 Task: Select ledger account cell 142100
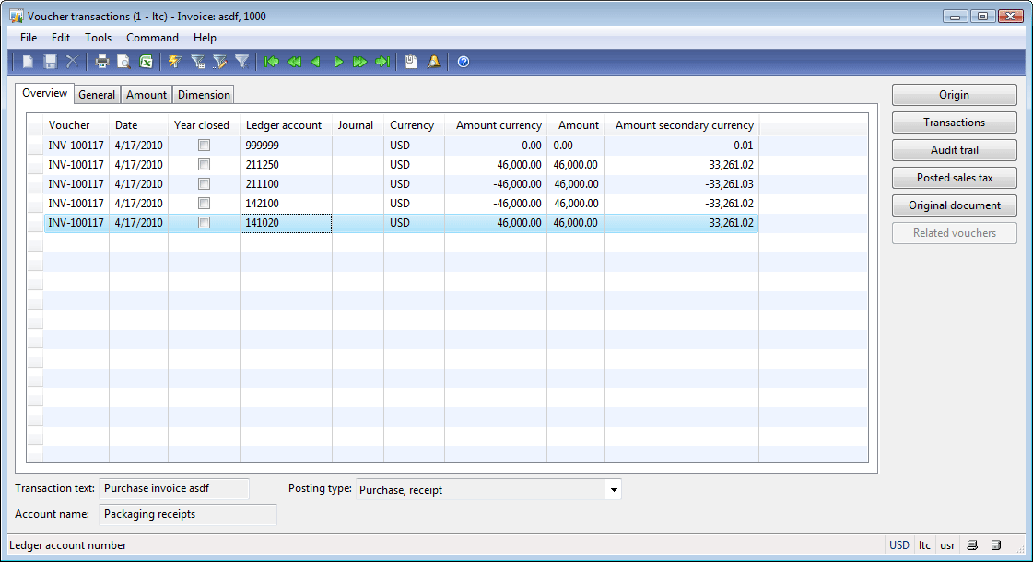286,204
